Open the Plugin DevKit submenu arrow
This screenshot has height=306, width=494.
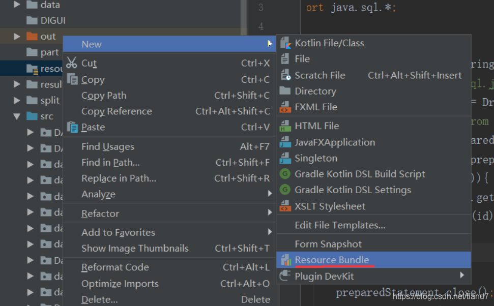[462, 275]
